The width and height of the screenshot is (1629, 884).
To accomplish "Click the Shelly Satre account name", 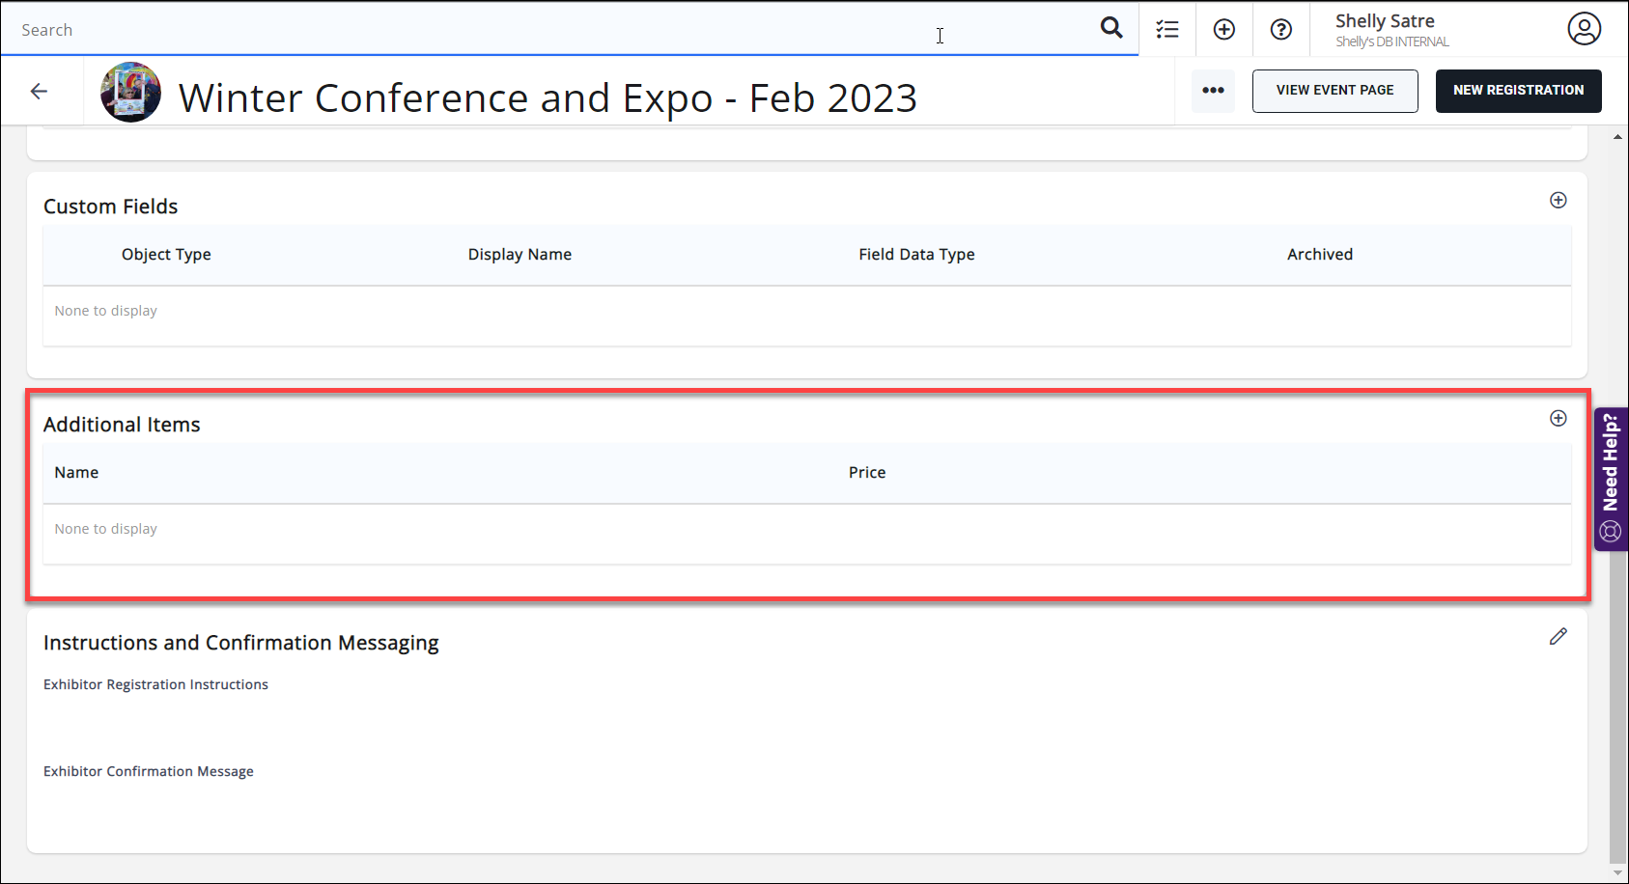I will point(1384,21).
